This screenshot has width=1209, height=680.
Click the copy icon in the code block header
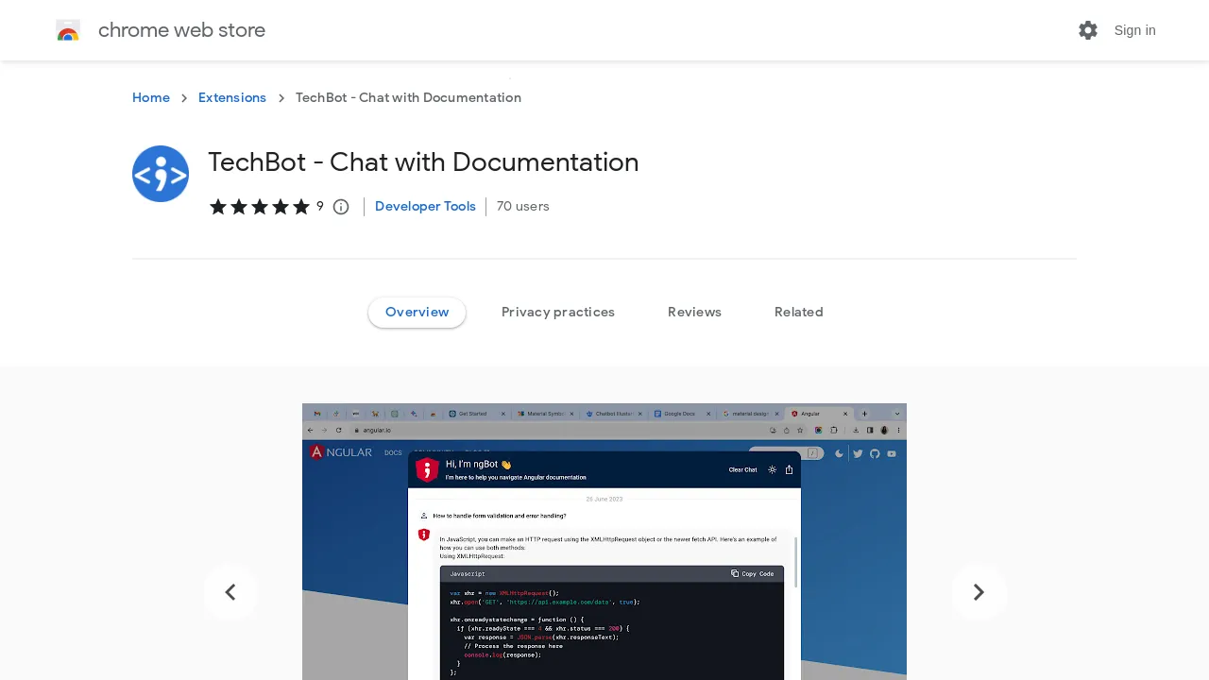click(735, 573)
